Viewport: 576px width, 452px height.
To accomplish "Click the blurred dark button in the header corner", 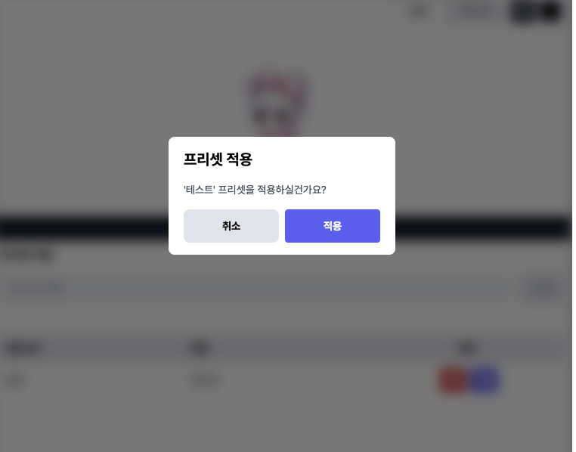I will pyautogui.click(x=536, y=12).
